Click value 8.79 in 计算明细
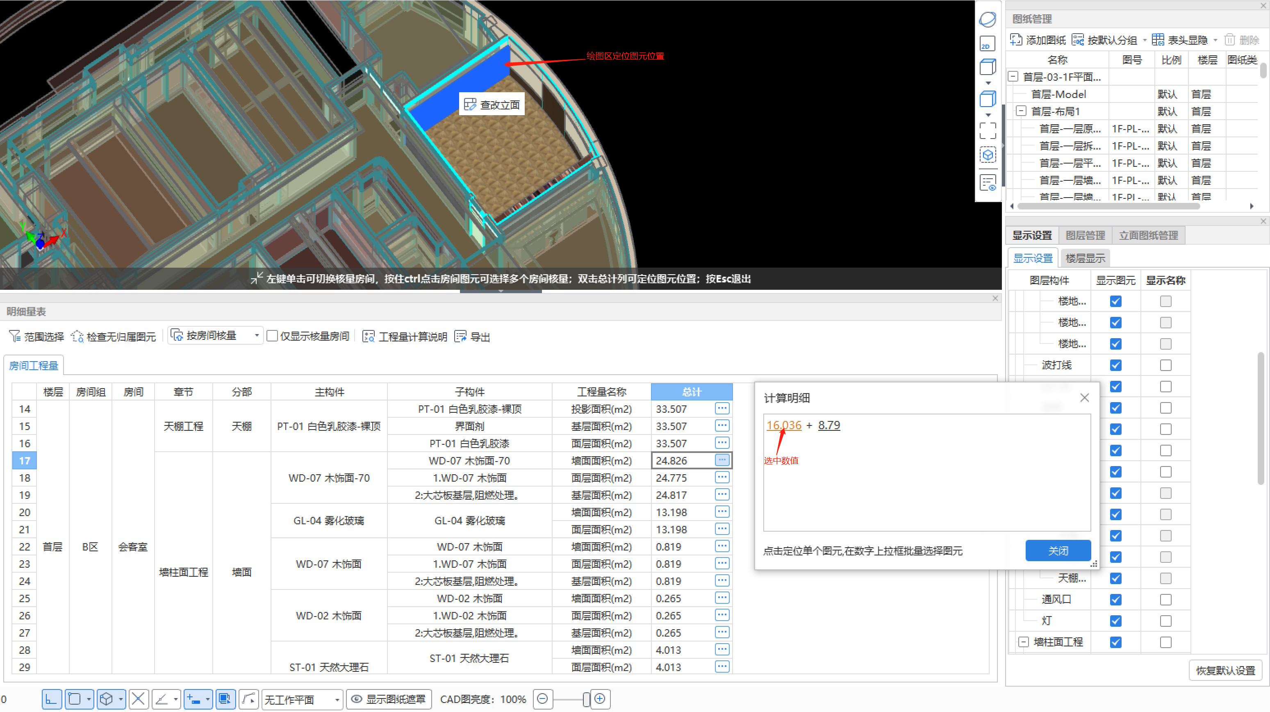1270x712 pixels. tap(829, 425)
